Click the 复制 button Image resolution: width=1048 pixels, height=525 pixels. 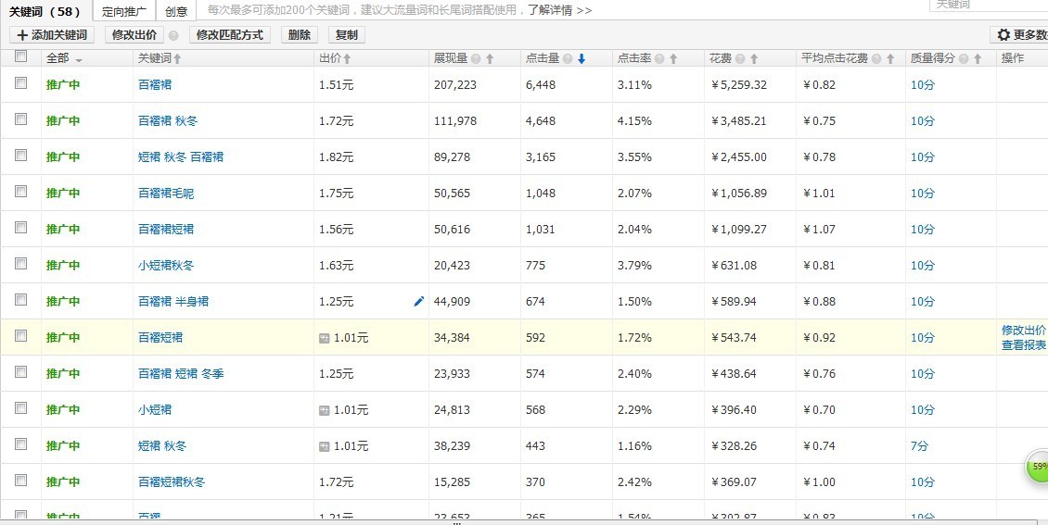(x=346, y=35)
